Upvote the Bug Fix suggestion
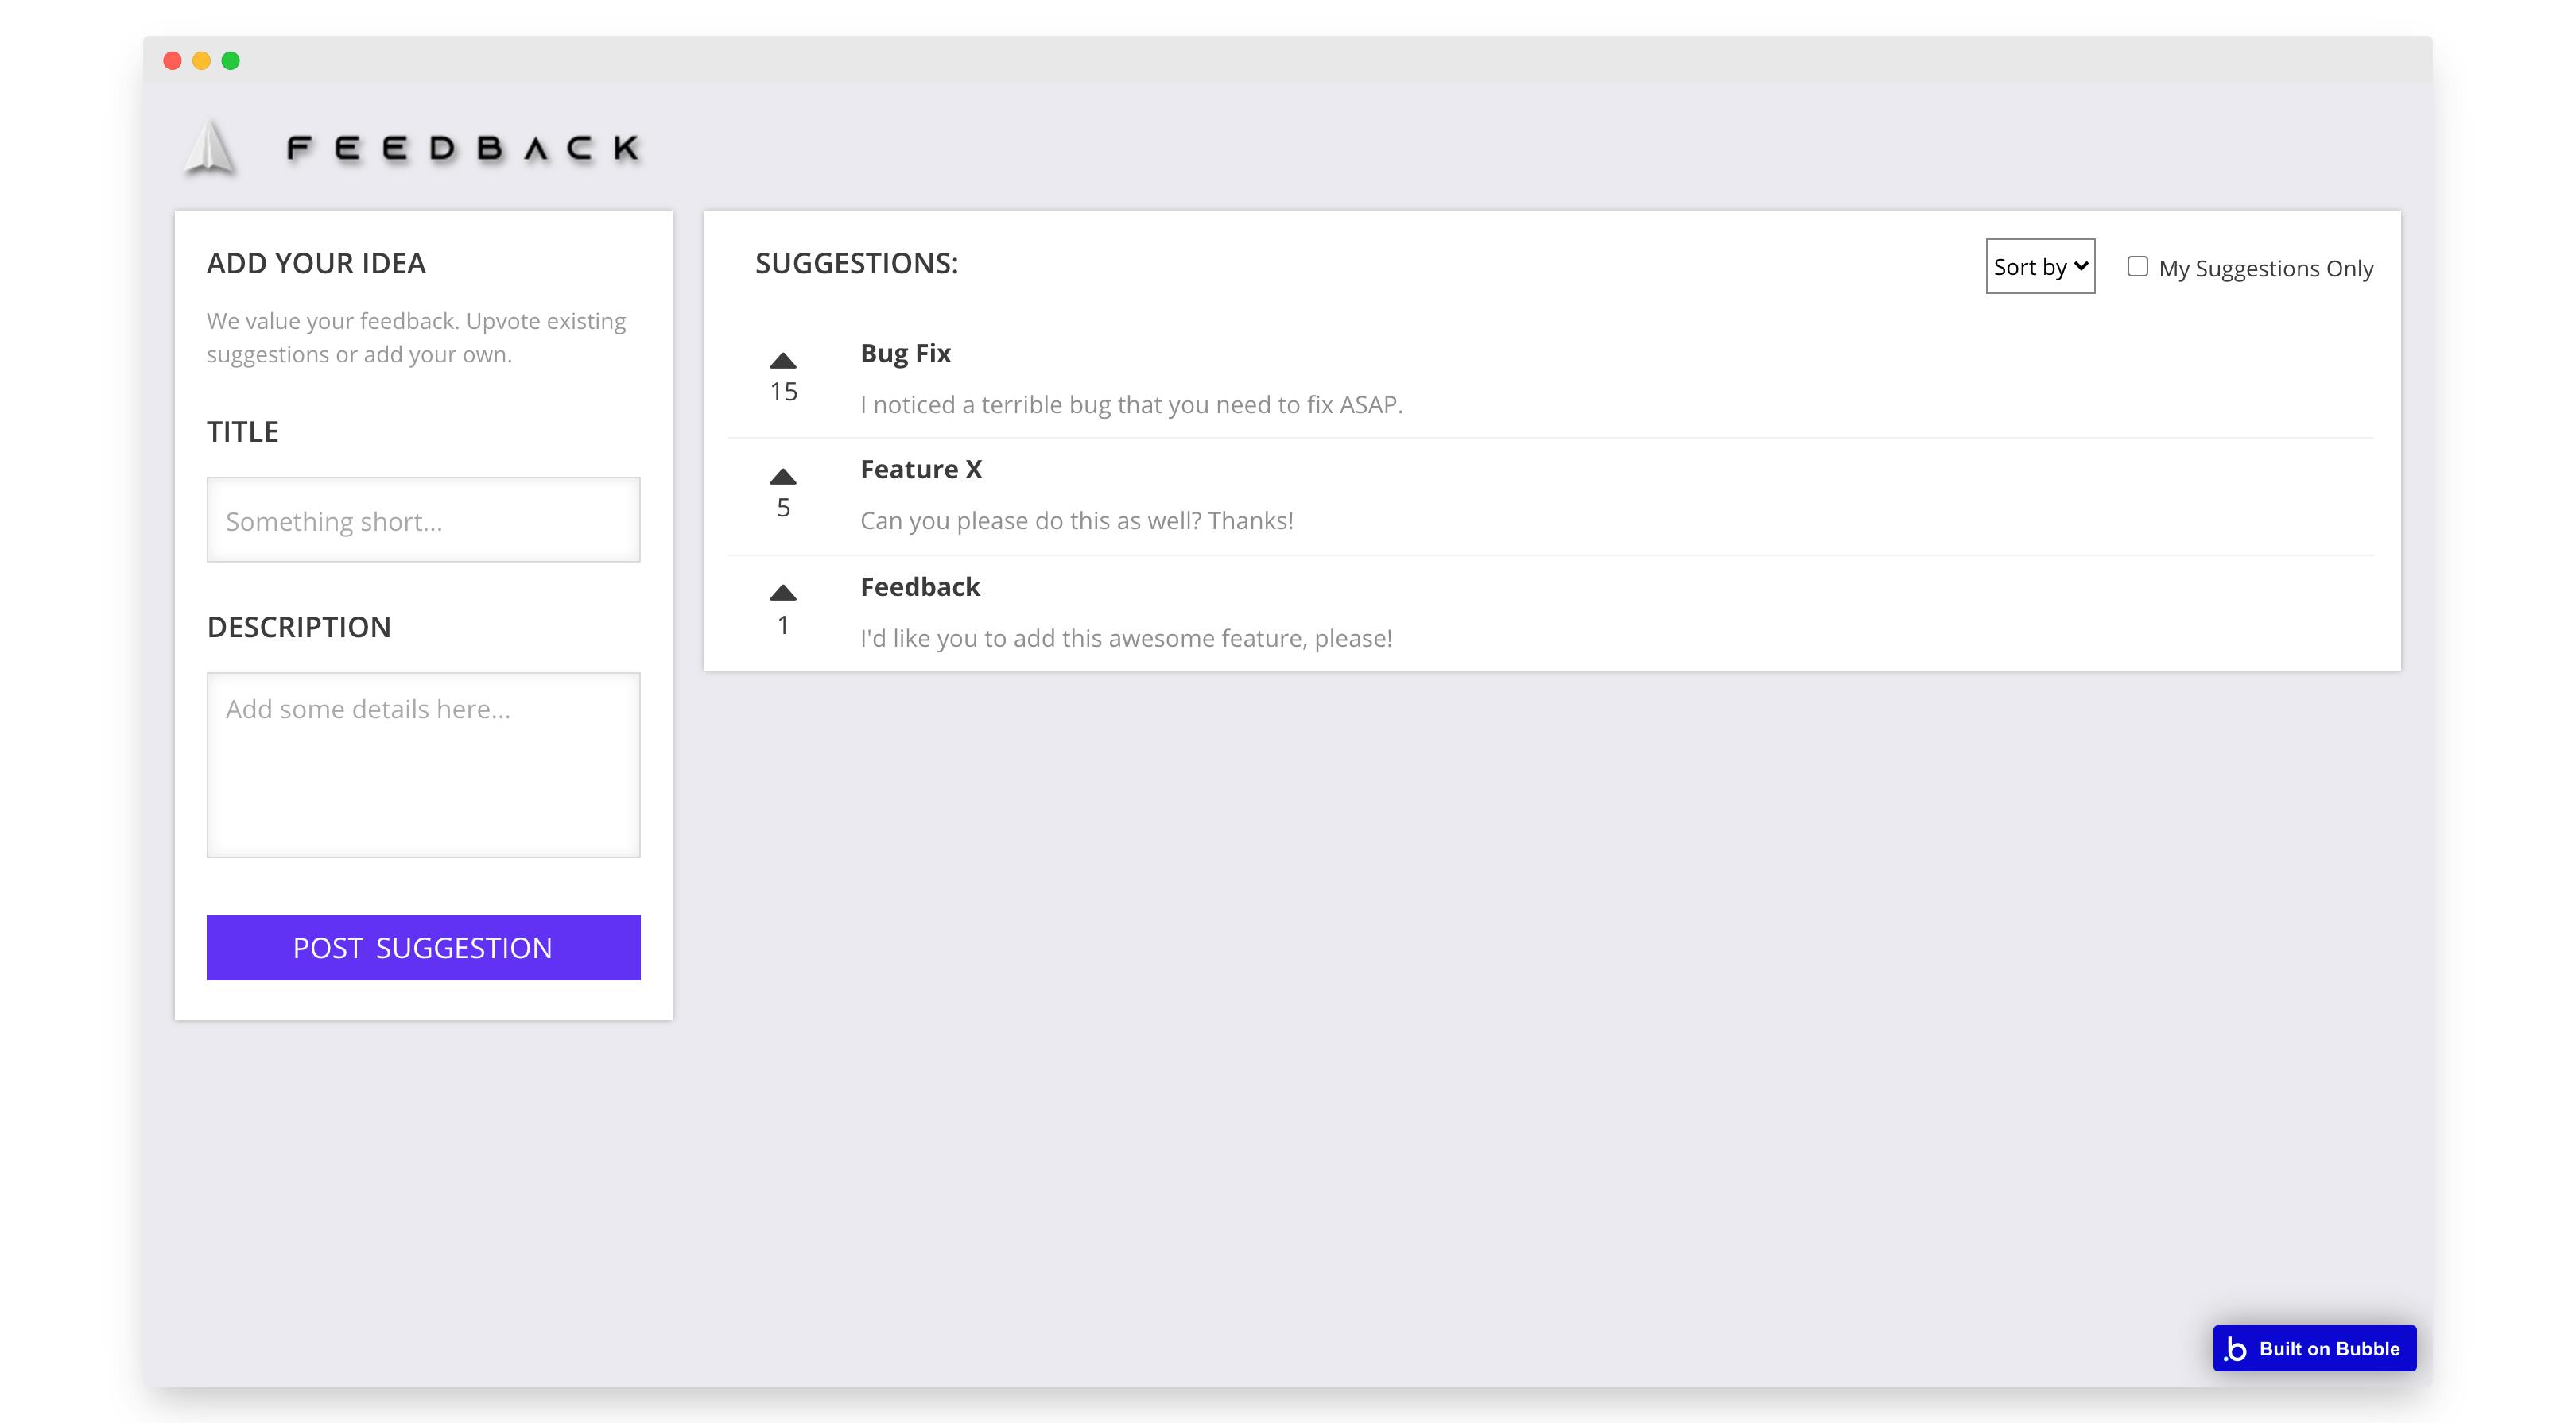Viewport: 2576px width, 1423px height. point(783,361)
